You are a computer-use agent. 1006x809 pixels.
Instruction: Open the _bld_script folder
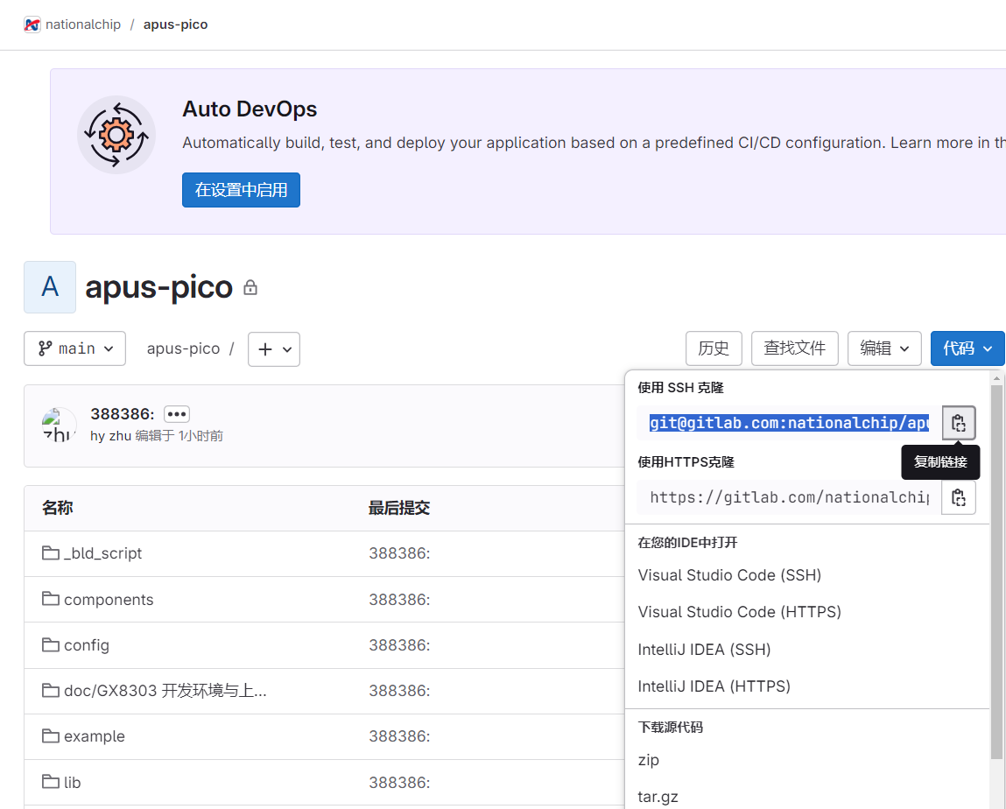(102, 553)
